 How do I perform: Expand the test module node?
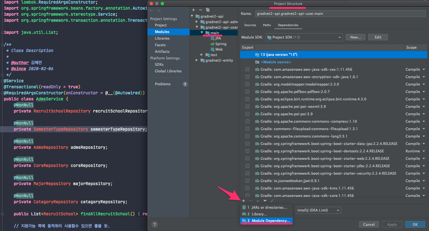pyautogui.click(x=202, y=55)
